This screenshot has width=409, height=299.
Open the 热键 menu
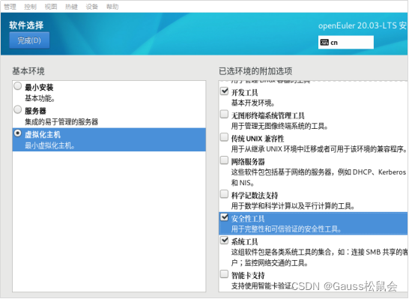point(71,7)
